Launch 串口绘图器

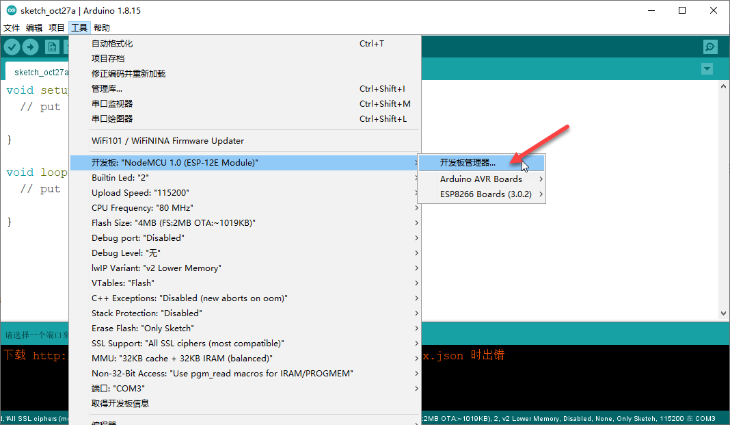(x=245, y=118)
